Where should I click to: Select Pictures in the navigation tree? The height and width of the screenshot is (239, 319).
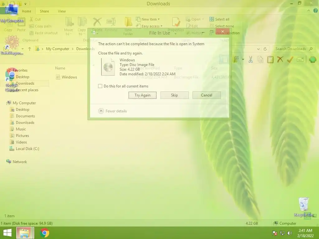tap(22, 136)
